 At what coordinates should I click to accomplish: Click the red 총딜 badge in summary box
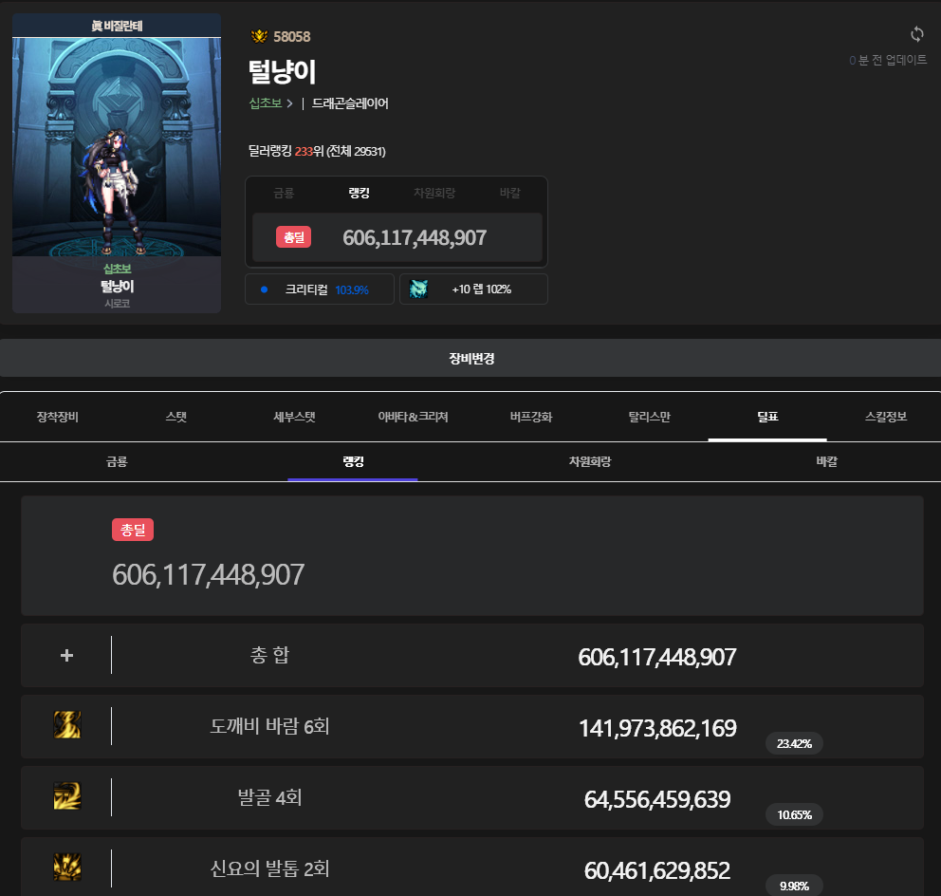click(293, 237)
